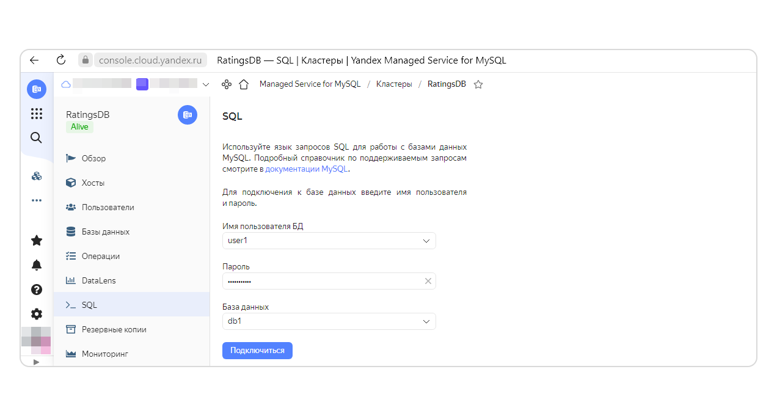Open the help question mark icon

[37, 290]
